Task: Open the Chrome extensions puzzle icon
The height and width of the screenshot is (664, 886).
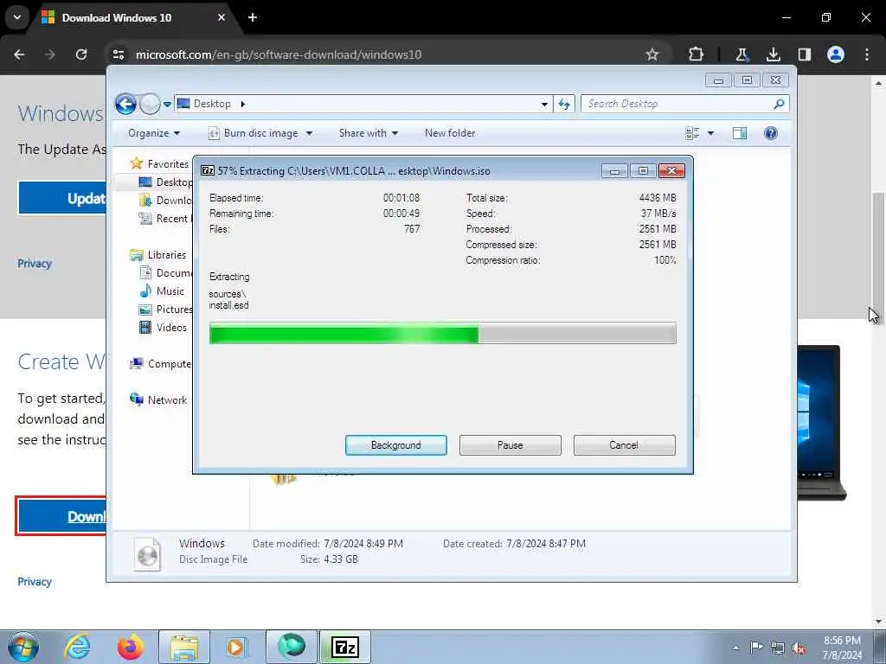Action: (x=697, y=54)
